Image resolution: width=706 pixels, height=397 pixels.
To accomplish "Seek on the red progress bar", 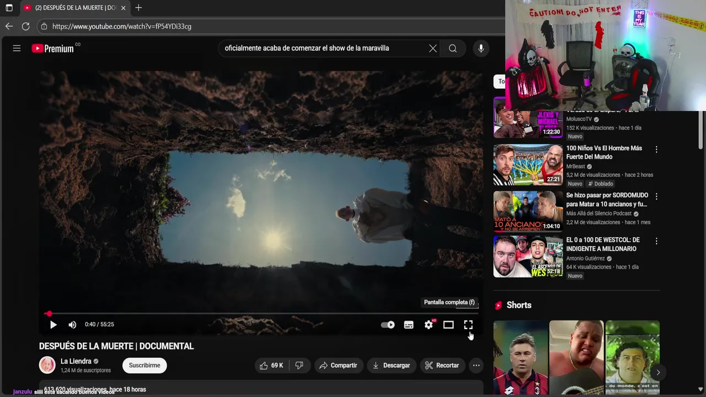I will (261, 314).
